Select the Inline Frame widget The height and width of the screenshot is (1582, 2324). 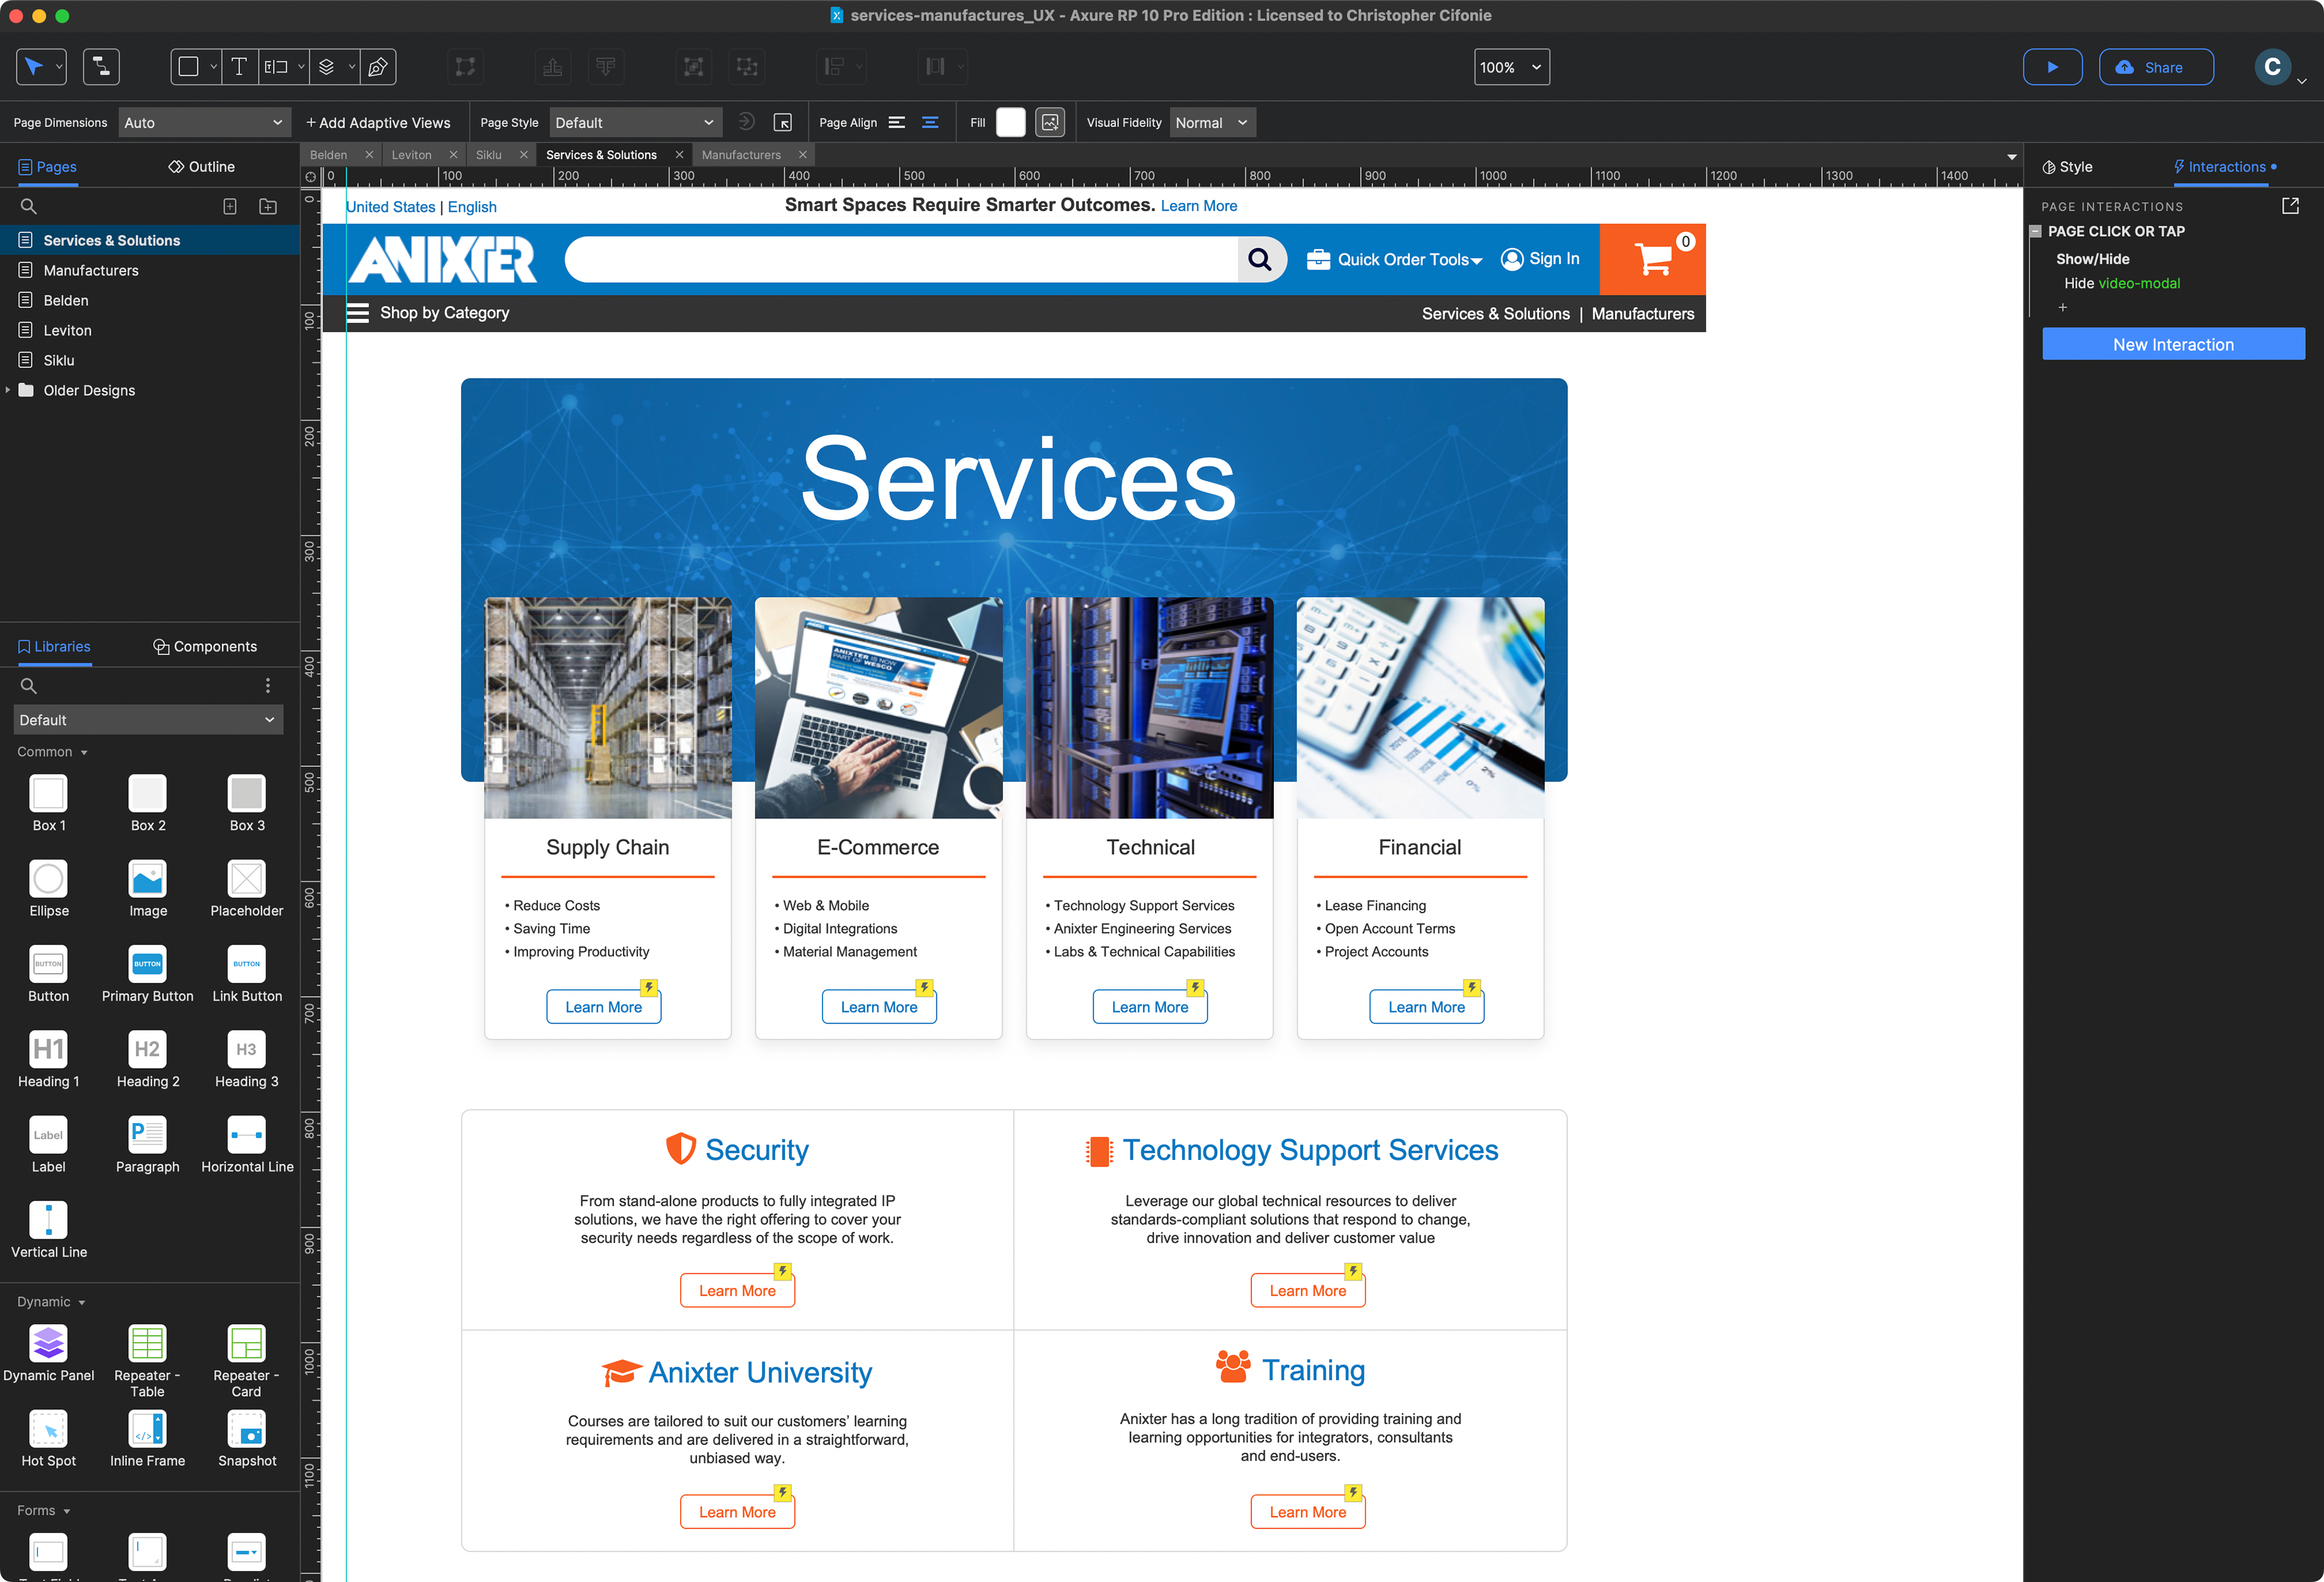coord(147,1438)
